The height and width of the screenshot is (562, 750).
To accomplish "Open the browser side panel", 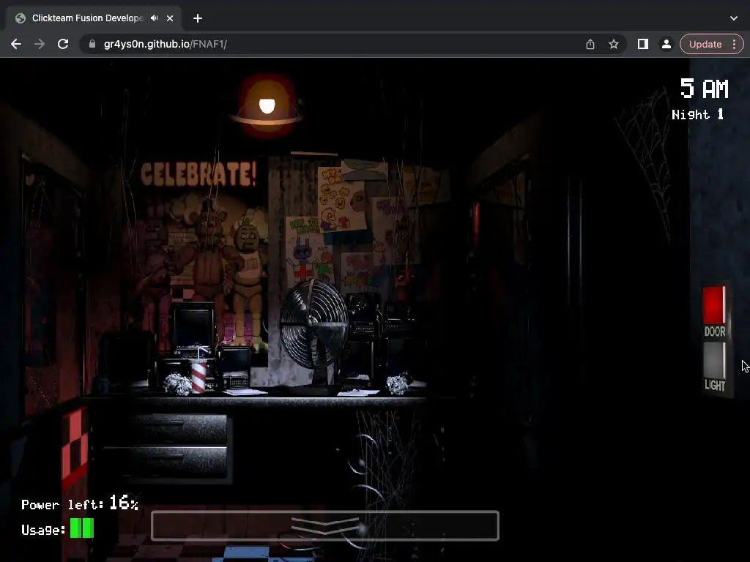I will tap(643, 44).
